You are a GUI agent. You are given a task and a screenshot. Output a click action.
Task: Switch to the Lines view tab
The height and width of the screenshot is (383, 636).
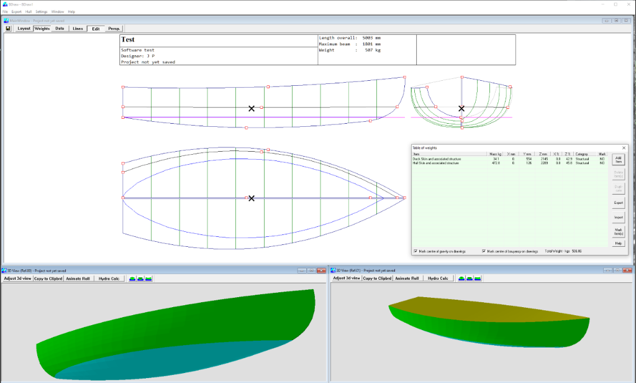click(78, 29)
